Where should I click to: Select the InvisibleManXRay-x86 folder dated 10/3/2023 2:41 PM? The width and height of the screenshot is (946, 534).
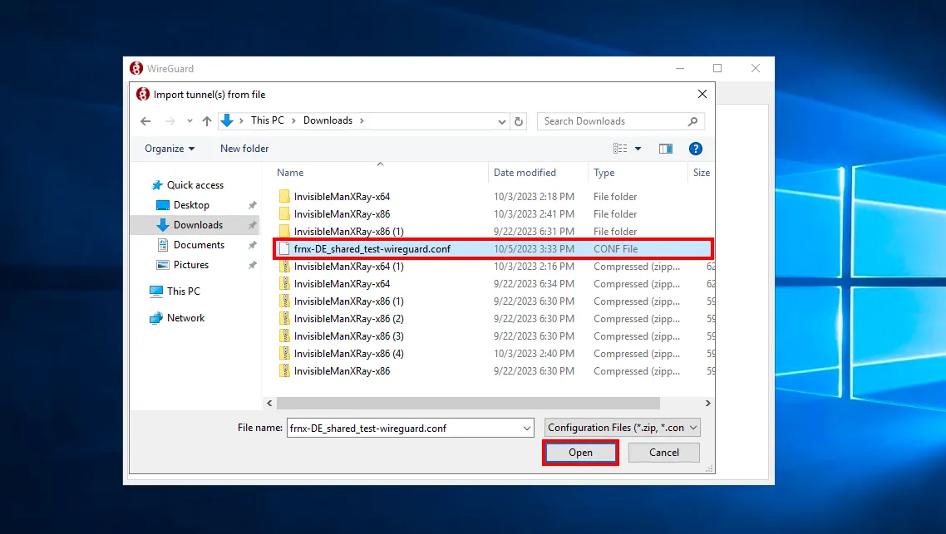click(342, 214)
